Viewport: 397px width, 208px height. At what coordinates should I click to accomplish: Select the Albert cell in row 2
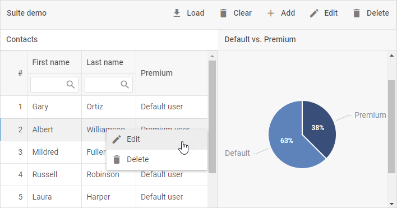click(x=54, y=130)
